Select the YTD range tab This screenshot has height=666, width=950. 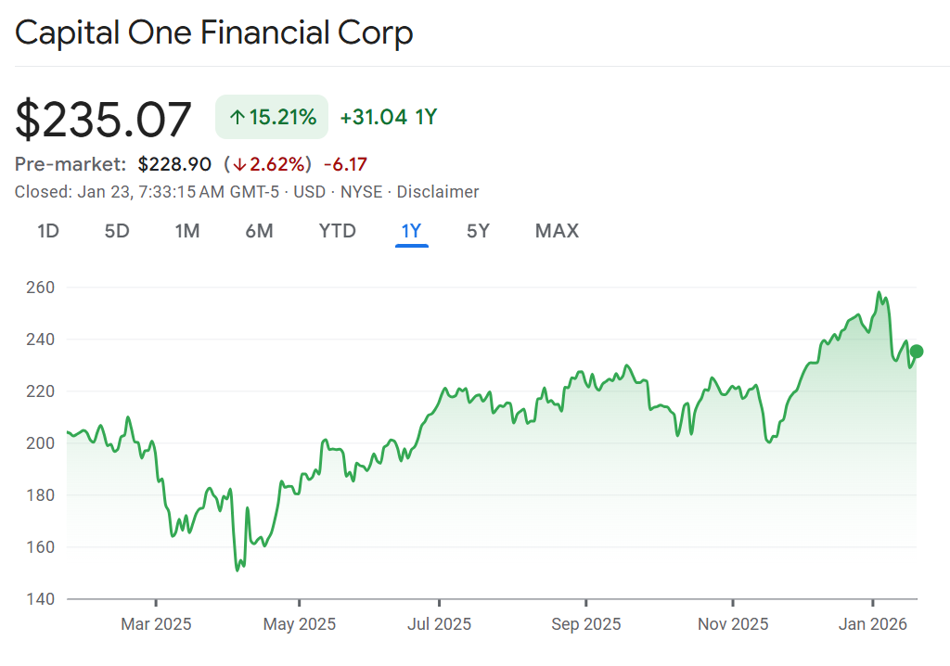point(338,231)
